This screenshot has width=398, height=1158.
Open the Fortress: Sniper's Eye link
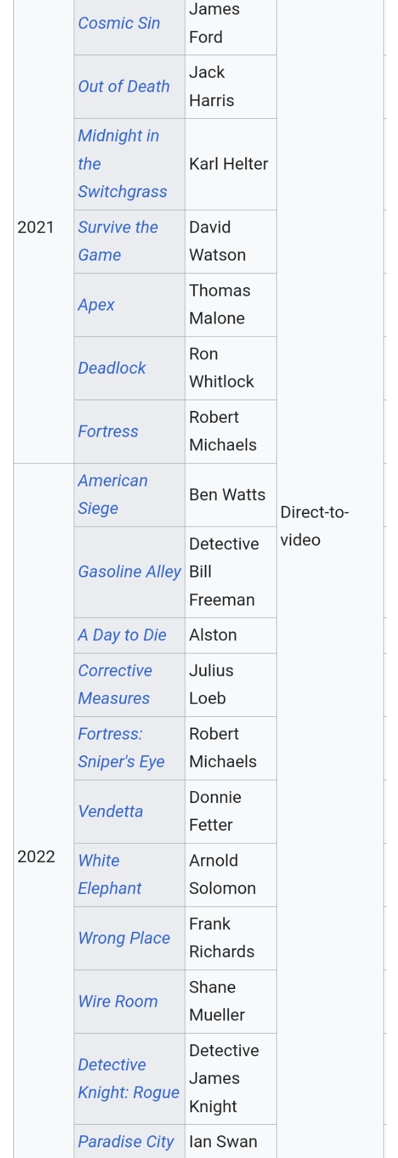point(121,748)
